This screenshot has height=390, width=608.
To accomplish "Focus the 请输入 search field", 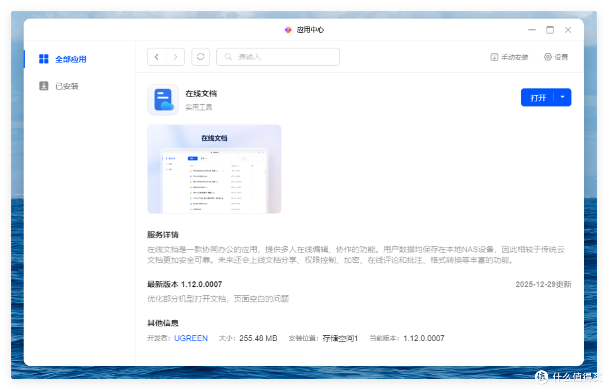I will 278,57.
